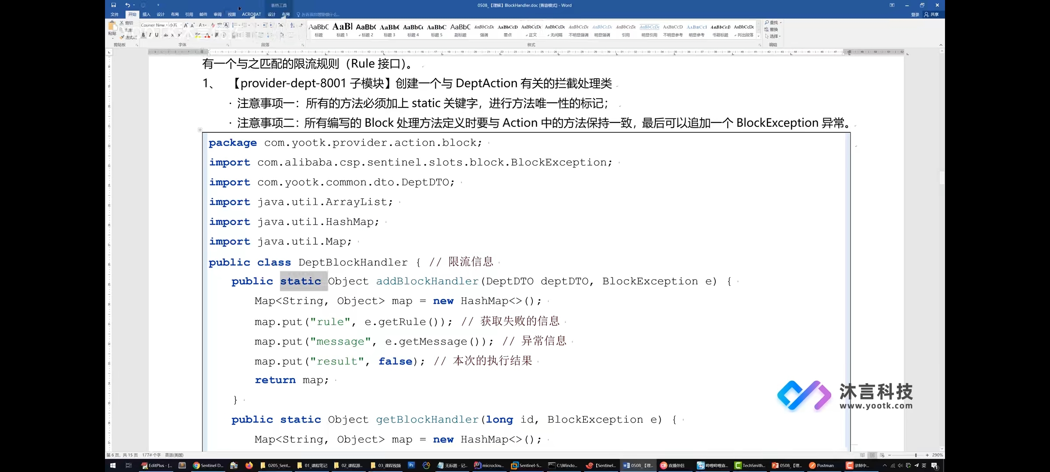The width and height of the screenshot is (1050, 472).
Task: Click the 剪切 (Cut) scissors icon
Action: pos(122,23)
